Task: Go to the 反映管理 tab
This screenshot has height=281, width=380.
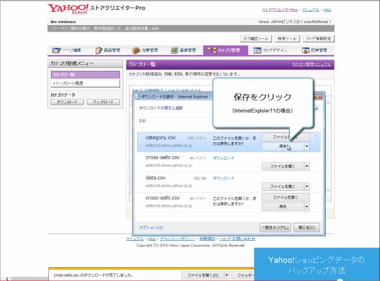Action: pos(315,51)
